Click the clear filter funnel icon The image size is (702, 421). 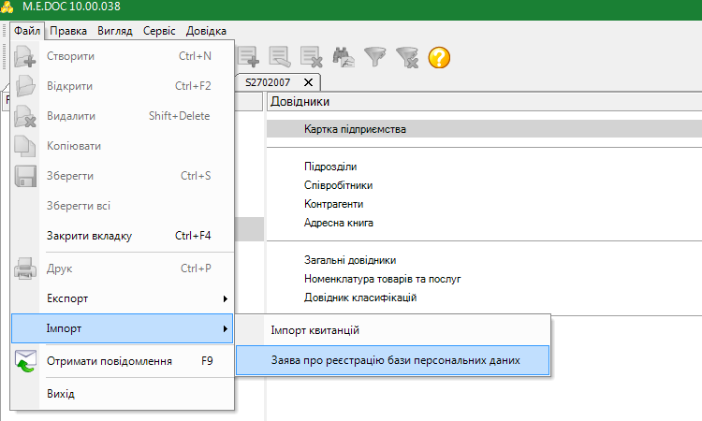[x=407, y=57]
